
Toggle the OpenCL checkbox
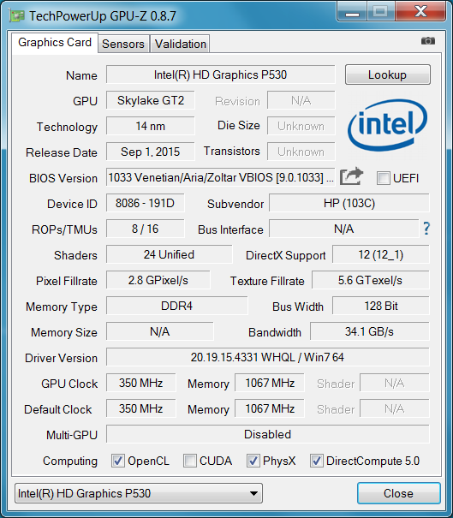(x=118, y=461)
